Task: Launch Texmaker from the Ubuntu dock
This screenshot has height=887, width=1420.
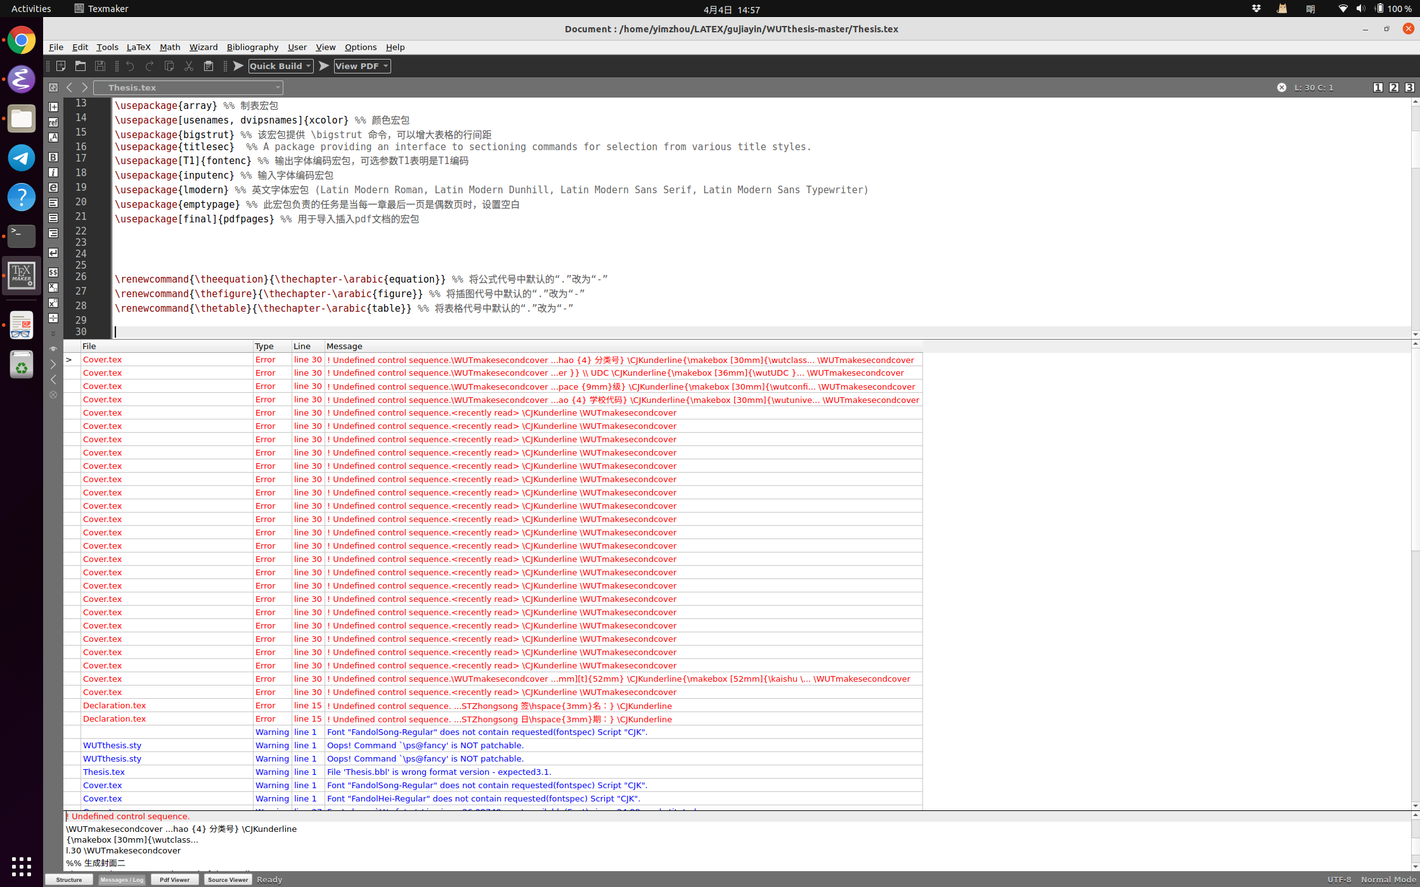Action: point(22,276)
